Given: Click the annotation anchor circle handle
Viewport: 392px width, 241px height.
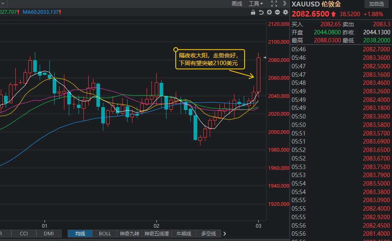Looking at the screenshot, I should click(176, 49).
